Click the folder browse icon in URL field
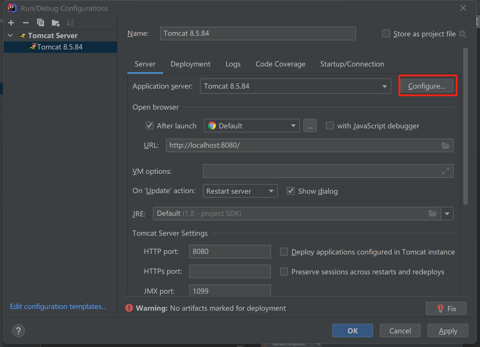This screenshot has width=480, height=347. point(446,146)
